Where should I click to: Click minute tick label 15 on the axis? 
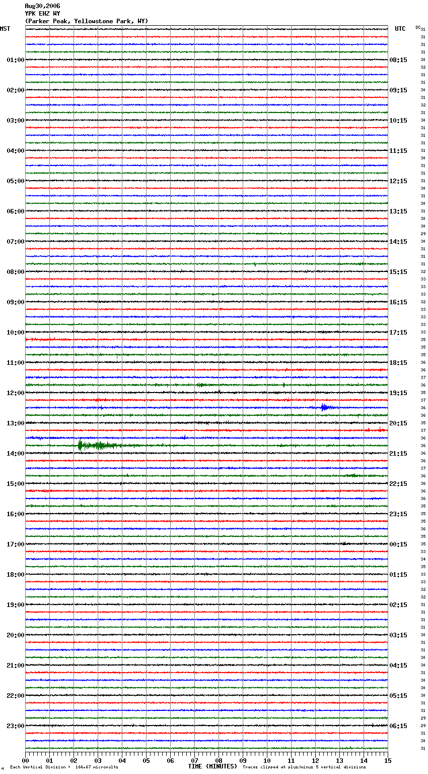pyautogui.click(x=388, y=760)
